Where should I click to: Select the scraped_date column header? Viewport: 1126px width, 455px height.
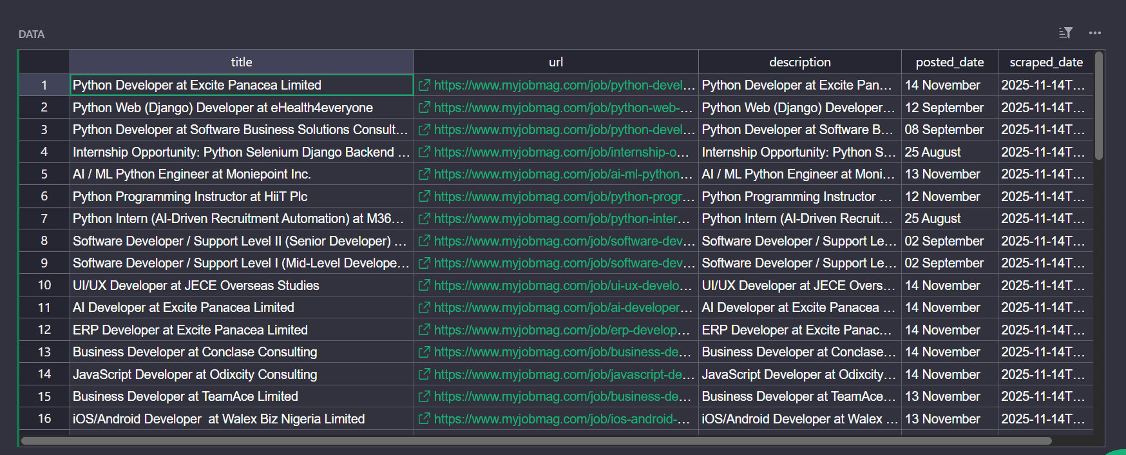[1046, 62]
